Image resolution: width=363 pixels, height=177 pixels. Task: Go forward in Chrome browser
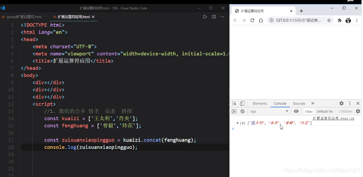click(244, 21)
